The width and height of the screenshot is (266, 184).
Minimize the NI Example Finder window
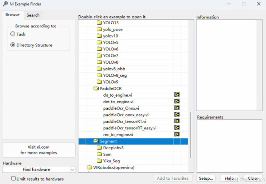coord(229,4)
